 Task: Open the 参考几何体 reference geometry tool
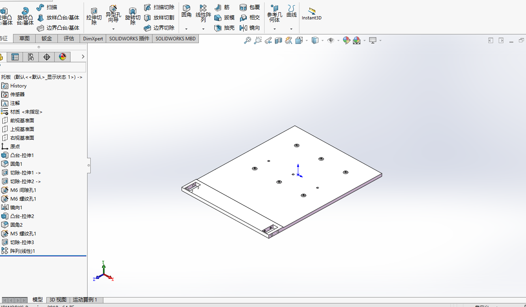coord(274,13)
